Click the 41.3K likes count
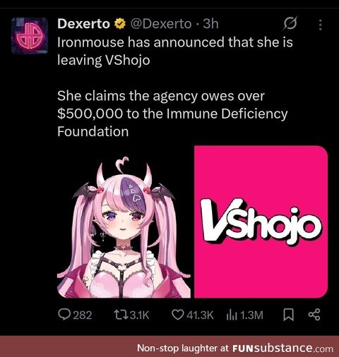The height and width of the screenshot is (357, 339). [x=200, y=315]
